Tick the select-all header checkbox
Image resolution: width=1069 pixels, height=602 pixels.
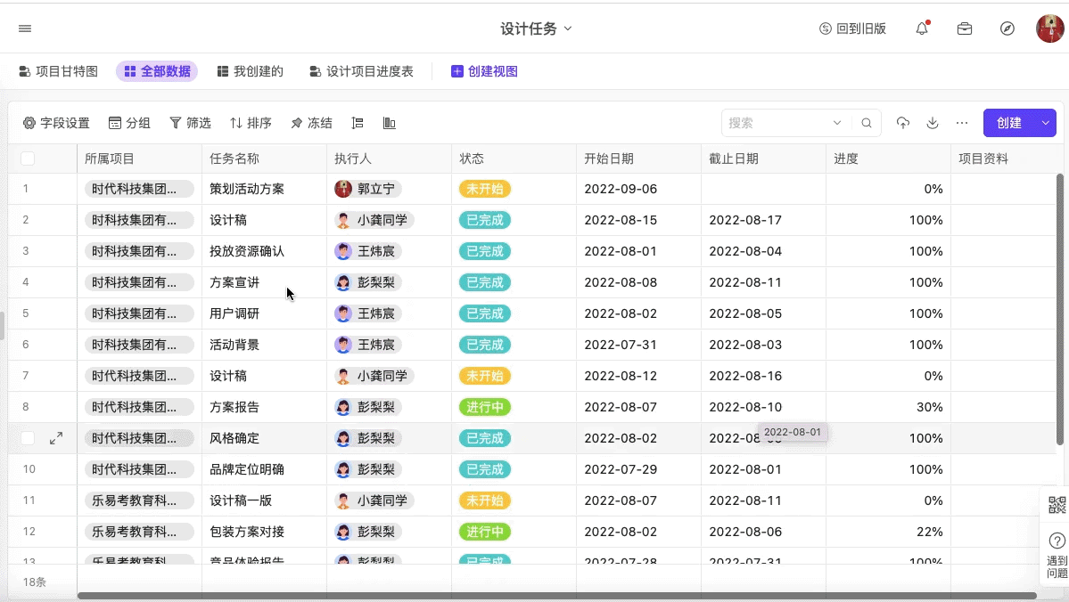[x=28, y=159]
